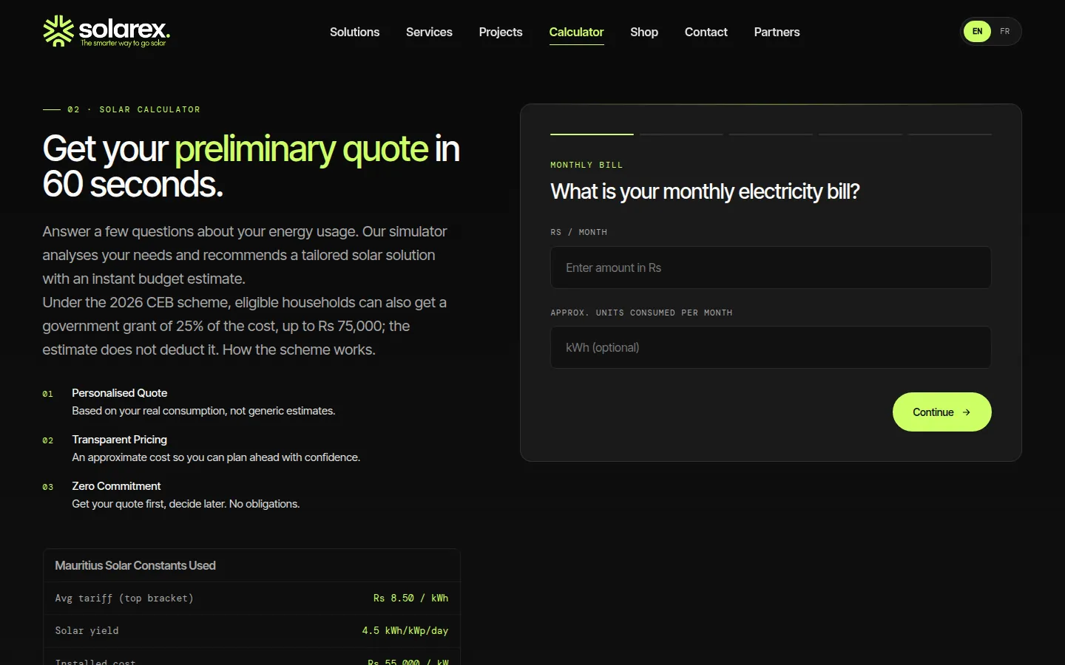Screen dimensions: 1065x665
Task: Switch language to FR
Action: coord(1004,31)
